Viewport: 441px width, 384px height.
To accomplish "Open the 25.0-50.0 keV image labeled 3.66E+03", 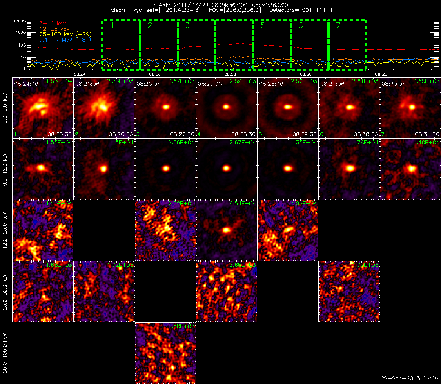I will [227, 292].
